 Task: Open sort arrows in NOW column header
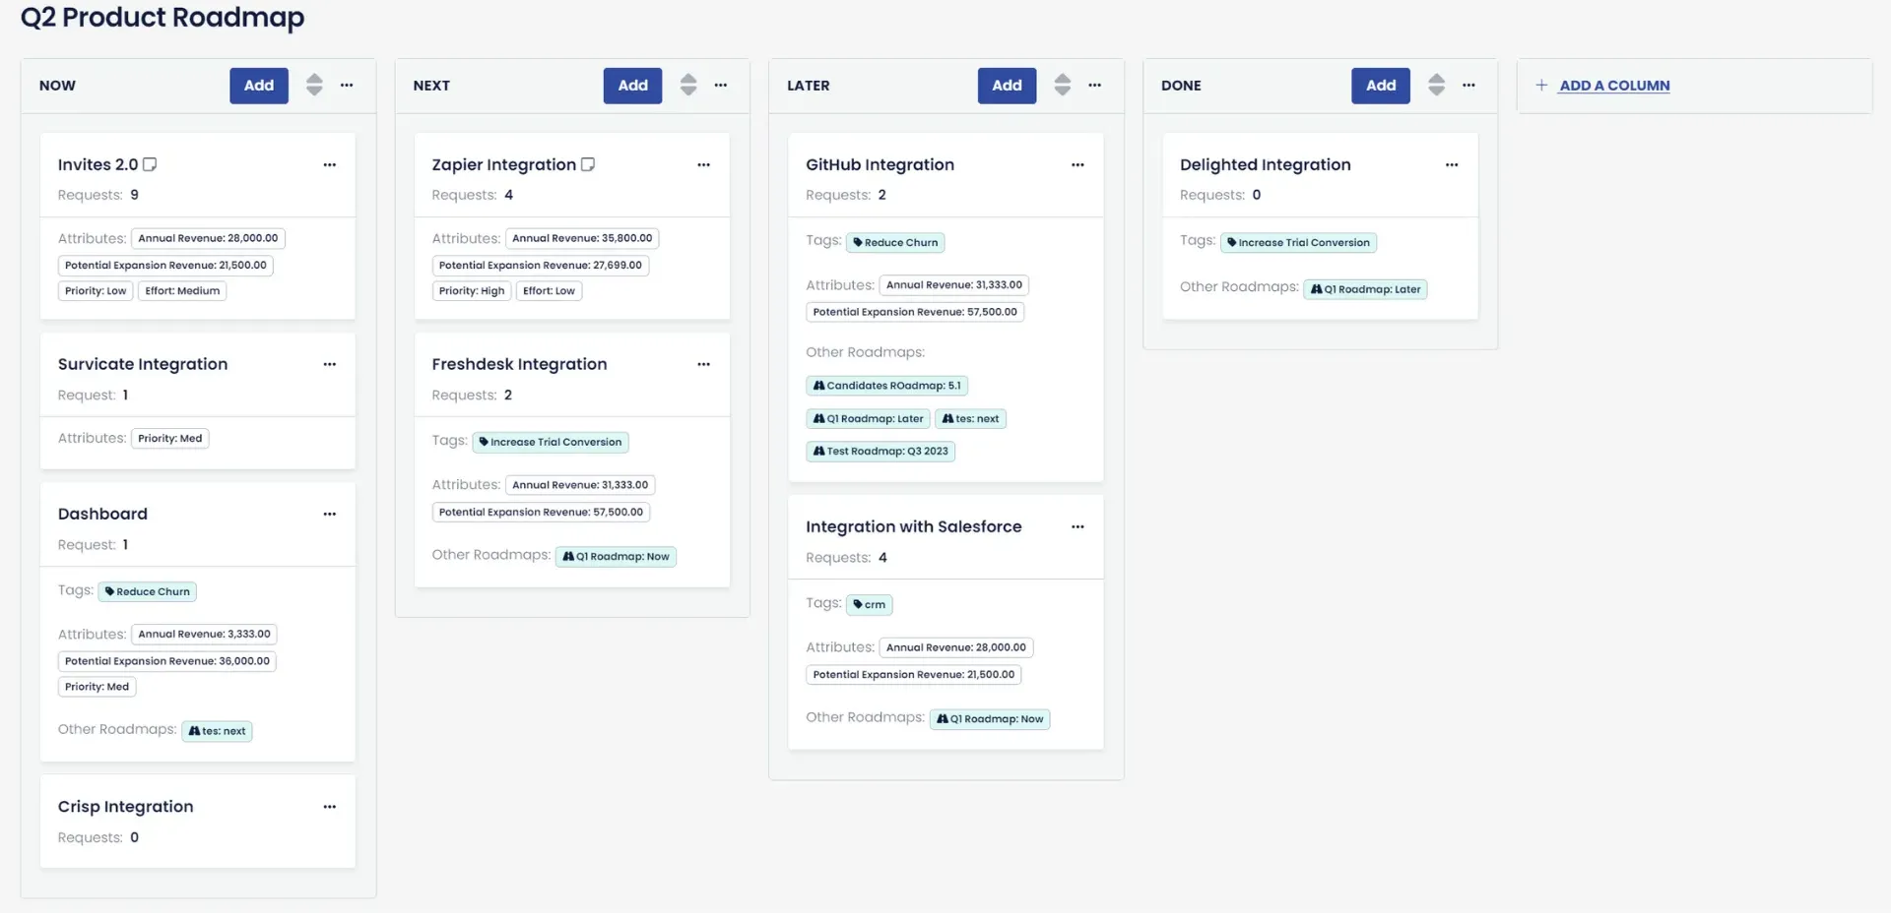[314, 86]
